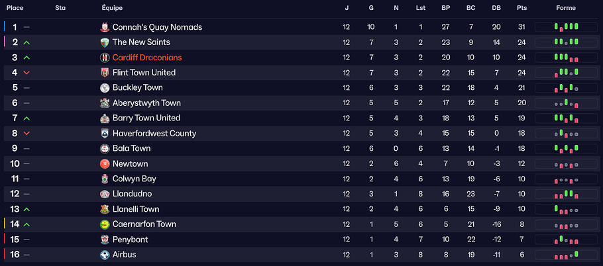Screen dimensions: 603x266
Task: Click the Haverfordwest County badge
Action: 105,134
